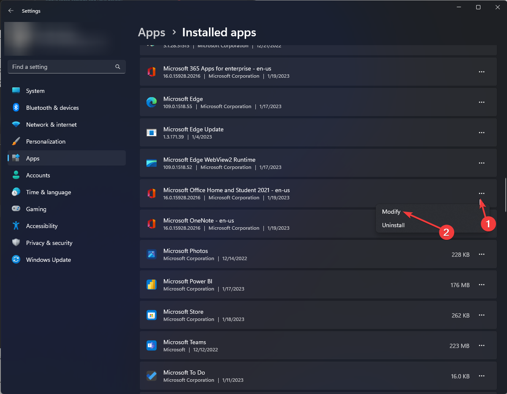Click the Network Wi-Fi icon in sidebar
Screen dimensions: 507x394
[x=16, y=125]
